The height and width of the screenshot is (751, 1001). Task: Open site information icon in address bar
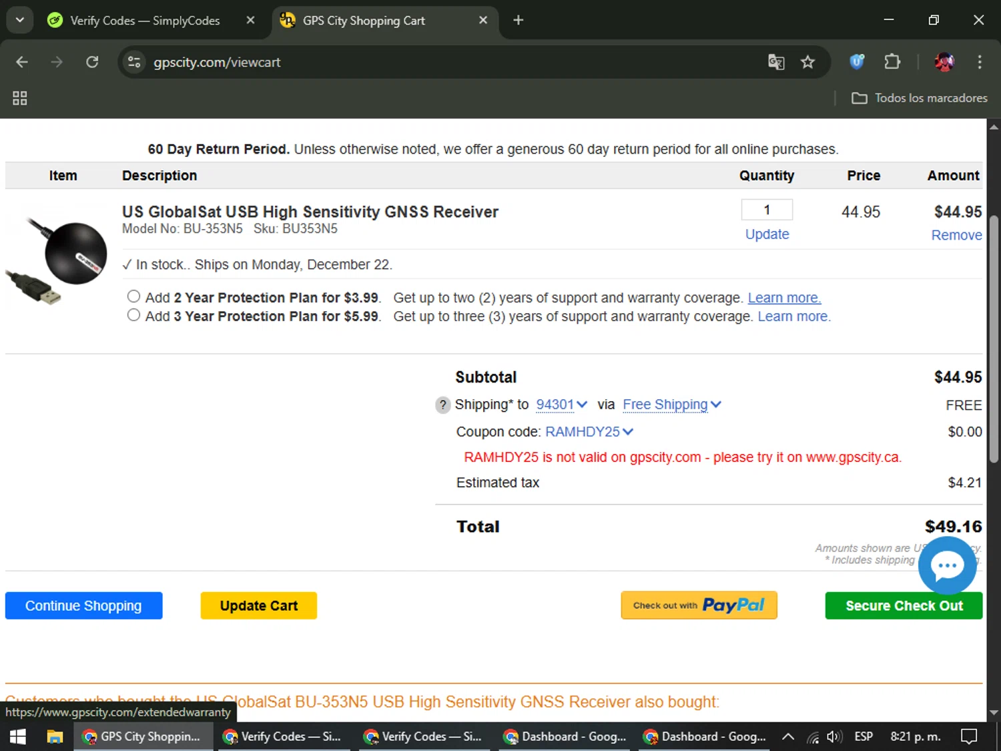[134, 62]
